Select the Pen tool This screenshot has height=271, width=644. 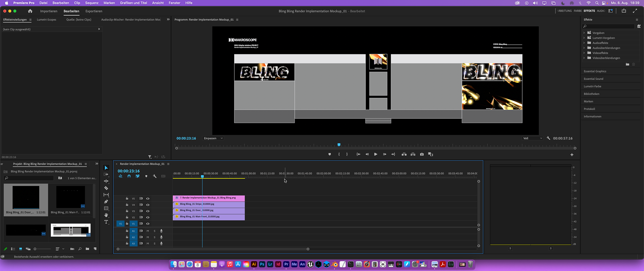tap(106, 201)
